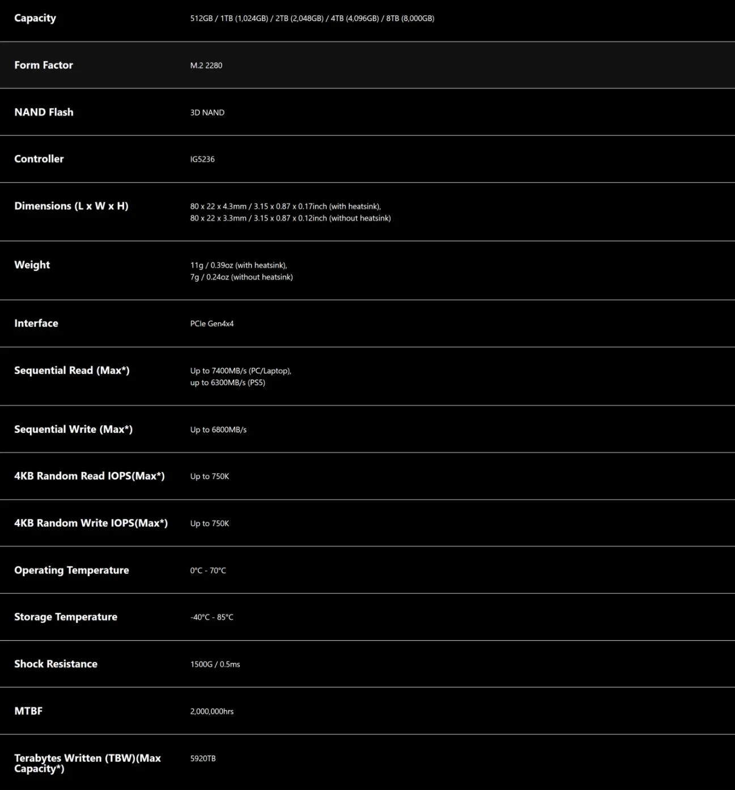
Task: Click the PCIe Gen4x4 interface value
Action: click(x=212, y=324)
